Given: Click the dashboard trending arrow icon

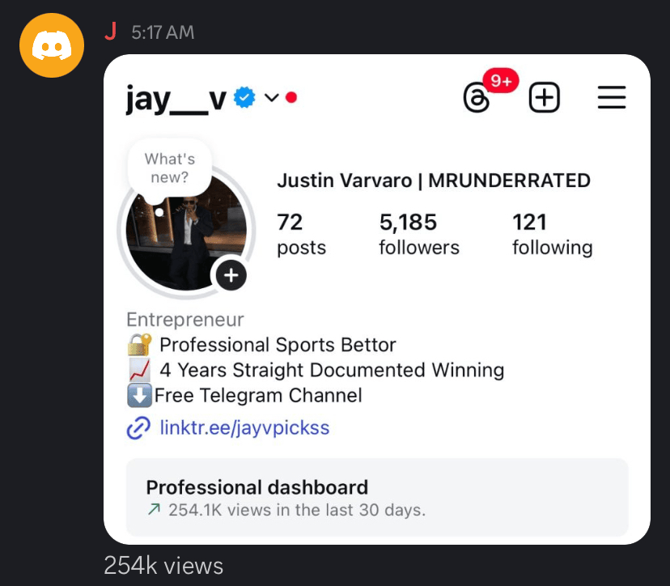Looking at the screenshot, I should point(154,510).
